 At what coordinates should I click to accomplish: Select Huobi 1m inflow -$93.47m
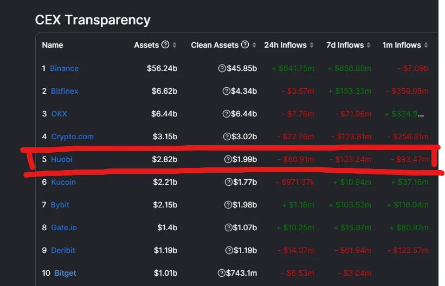(x=410, y=159)
